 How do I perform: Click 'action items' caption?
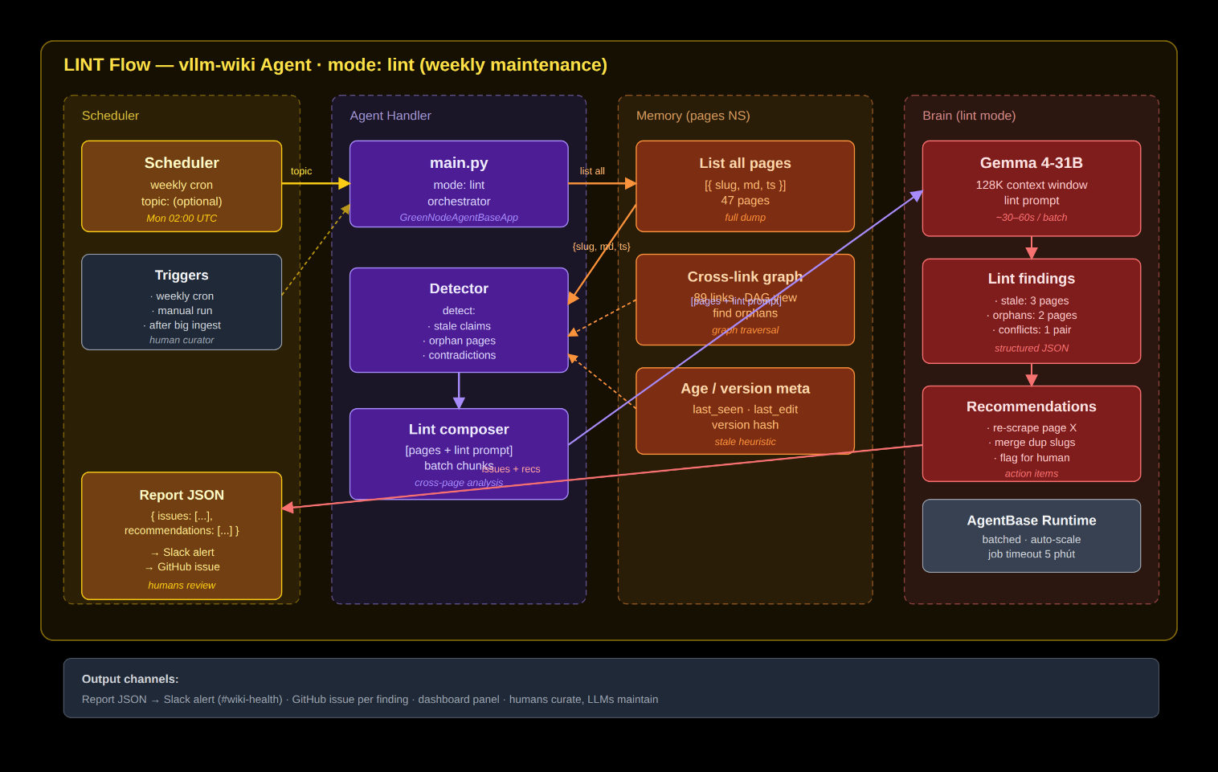[1032, 474]
